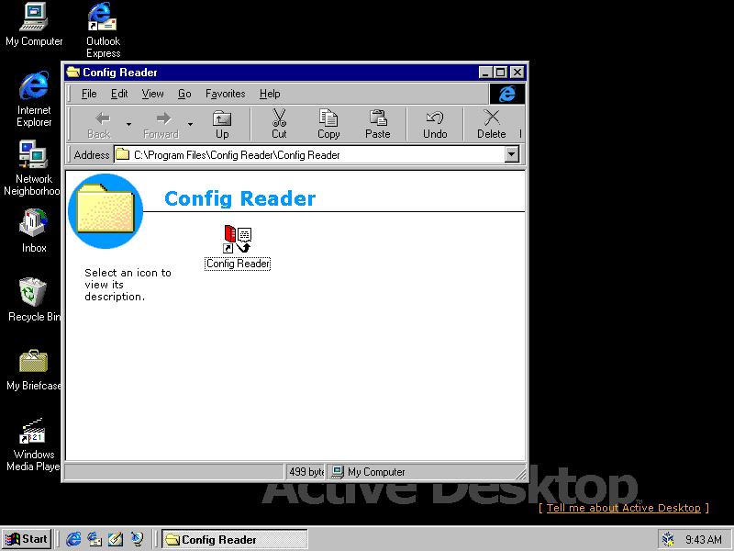Click the folder icon in the Config Reader title bar

(x=73, y=73)
